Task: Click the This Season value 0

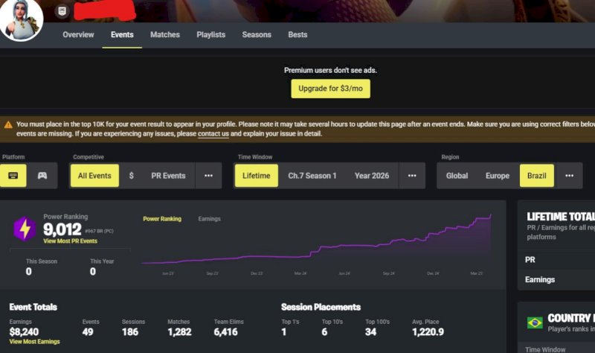Action: 28,271
